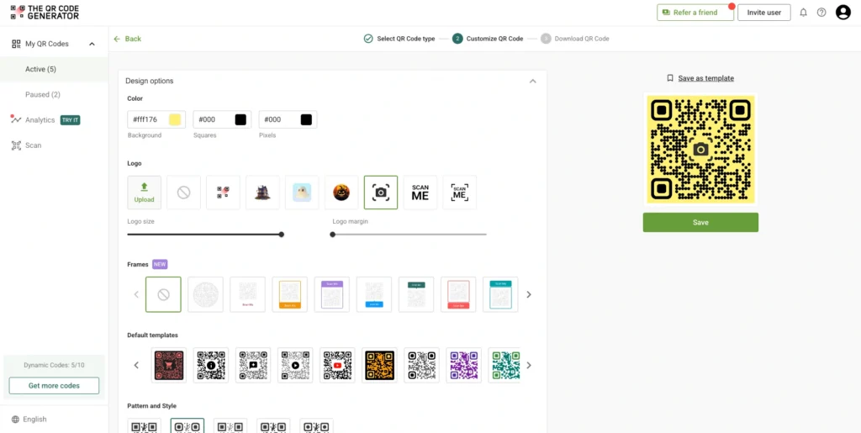The image size is (861, 433).
Task: Select the camera scan logo
Action: (381, 192)
